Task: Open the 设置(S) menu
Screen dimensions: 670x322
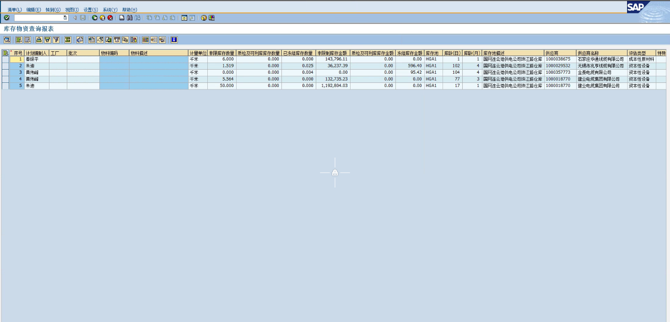Action: (91, 10)
